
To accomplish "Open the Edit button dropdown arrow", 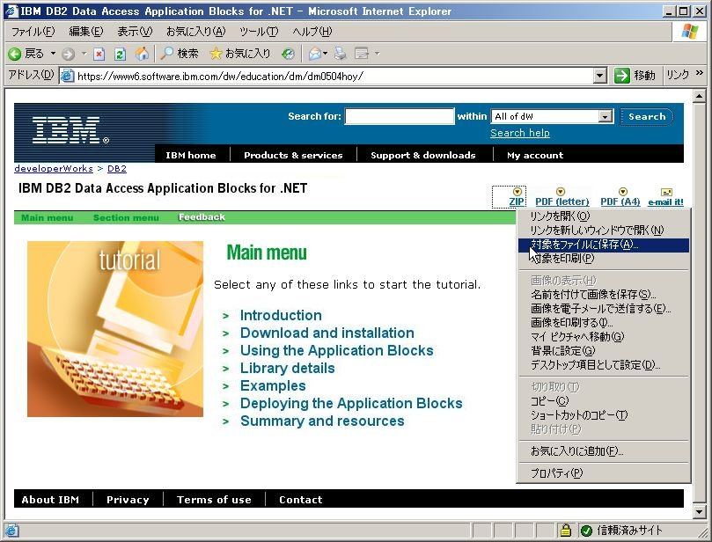I will (x=377, y=54).
